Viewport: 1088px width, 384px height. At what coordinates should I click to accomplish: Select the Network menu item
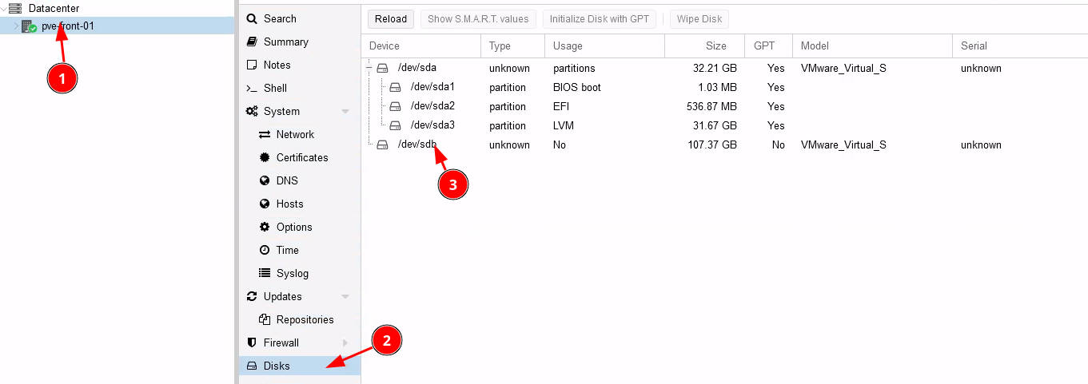click(295, 134)
